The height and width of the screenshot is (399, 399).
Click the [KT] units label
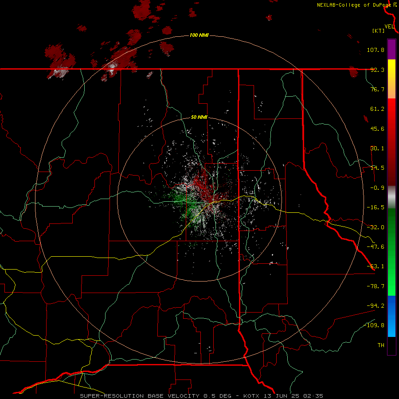[x=379, y=31]
